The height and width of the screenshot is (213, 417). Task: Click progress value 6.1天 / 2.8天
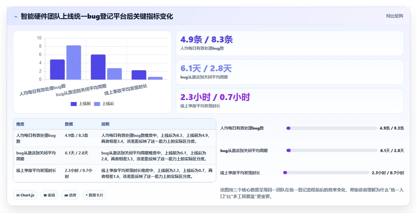tap(392, 150)
